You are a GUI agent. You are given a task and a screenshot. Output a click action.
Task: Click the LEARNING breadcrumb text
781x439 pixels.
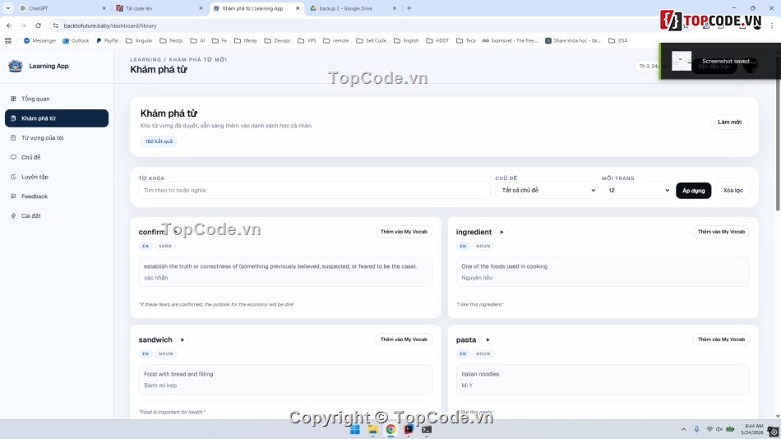tap(146, 59)
